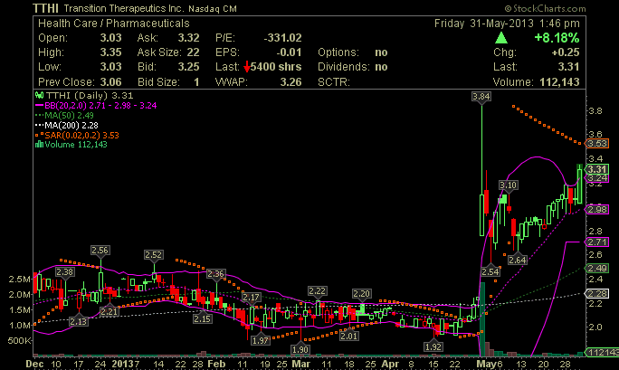This screenshot has width=619, height=370.
Task: Click the 2013 year axis label
Action: pos(123,364)
